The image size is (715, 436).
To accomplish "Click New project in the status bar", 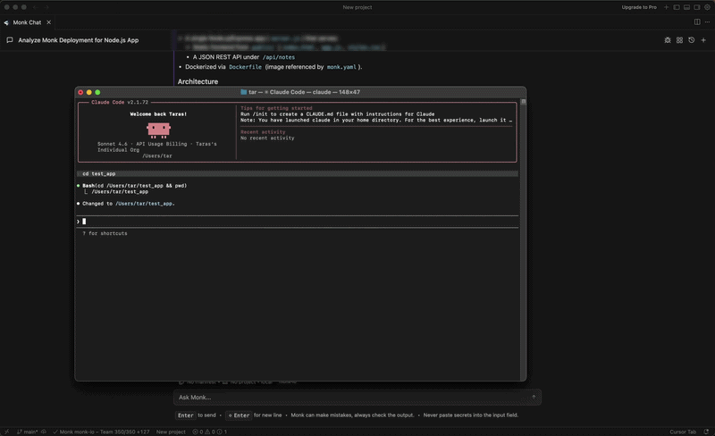I will [x=171, y=432].
